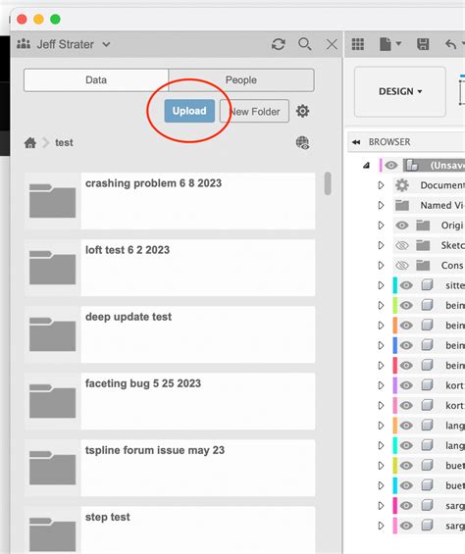Click the loft test 6 2 2023 folder icon

(x=52, y=268)
